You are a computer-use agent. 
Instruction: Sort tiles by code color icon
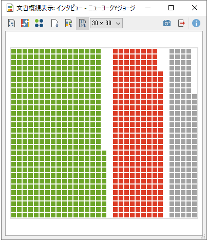click(x=69, y=23)
